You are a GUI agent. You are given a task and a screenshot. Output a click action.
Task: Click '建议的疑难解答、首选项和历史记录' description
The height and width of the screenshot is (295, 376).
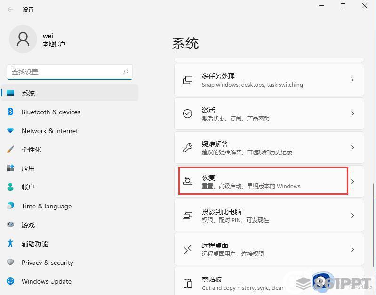pos(247,152)
